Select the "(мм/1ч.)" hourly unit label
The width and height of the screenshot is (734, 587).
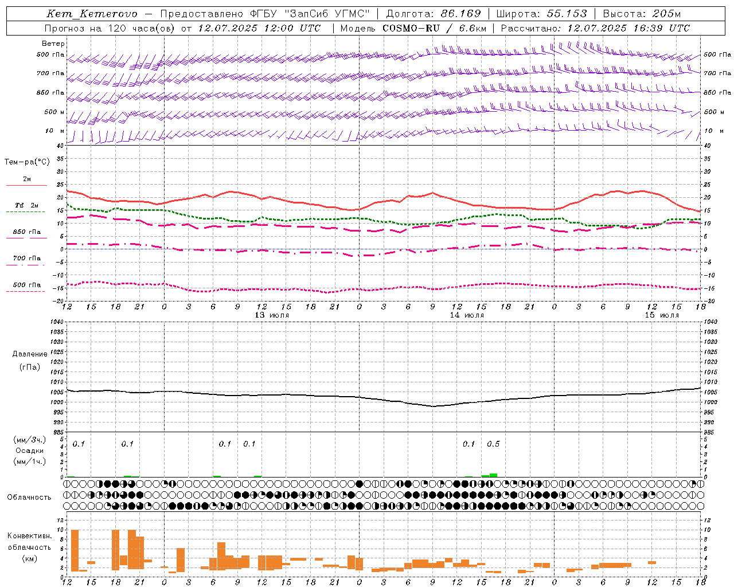click(30, 461)
